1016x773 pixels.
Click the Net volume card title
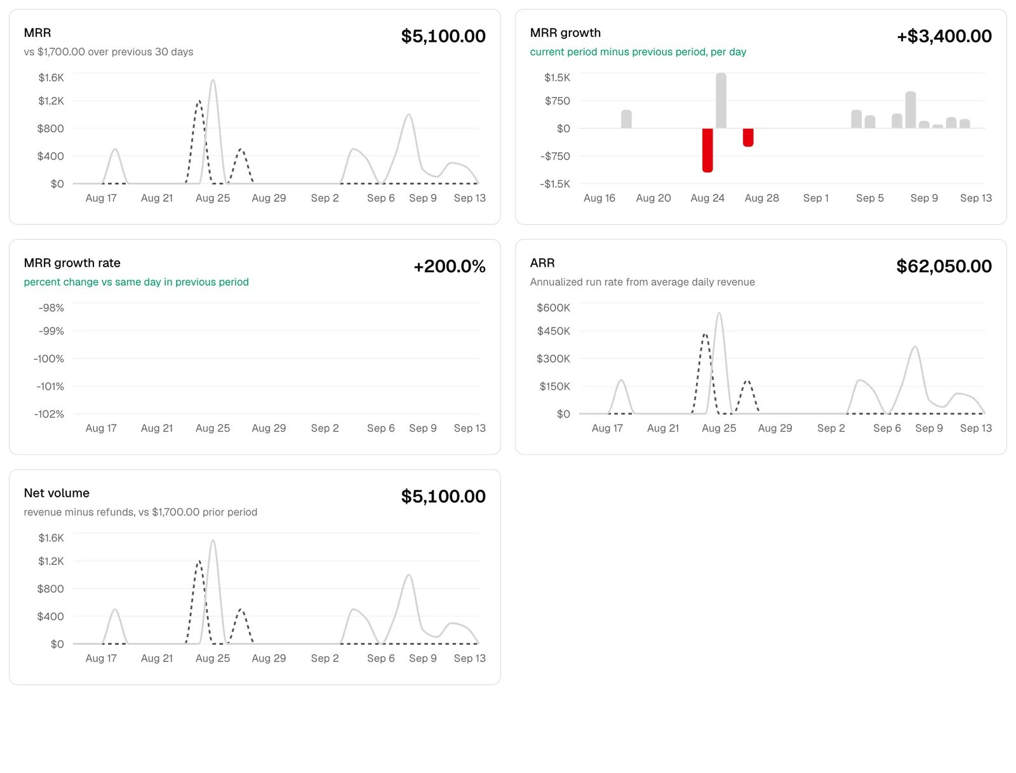(57, 493)
